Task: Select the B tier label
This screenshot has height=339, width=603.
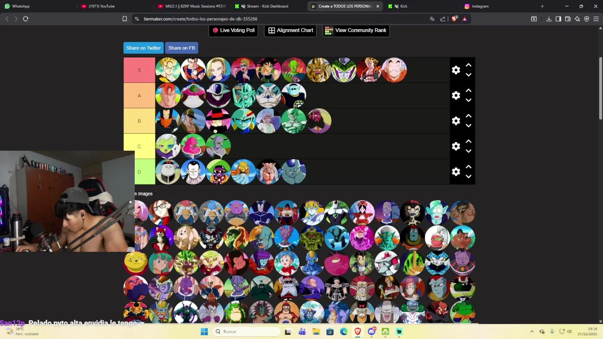Action: 139,121
